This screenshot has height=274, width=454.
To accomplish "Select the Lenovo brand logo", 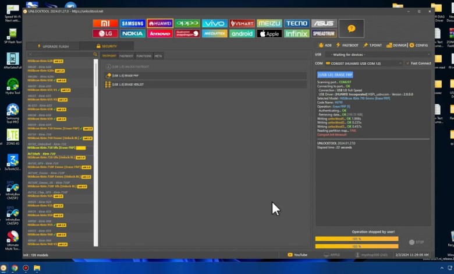I will click(x=160, y=34).
